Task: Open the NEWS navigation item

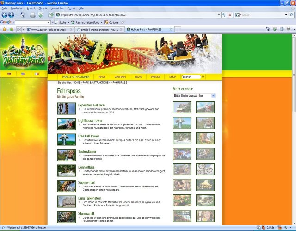Action: coord(138,77)
